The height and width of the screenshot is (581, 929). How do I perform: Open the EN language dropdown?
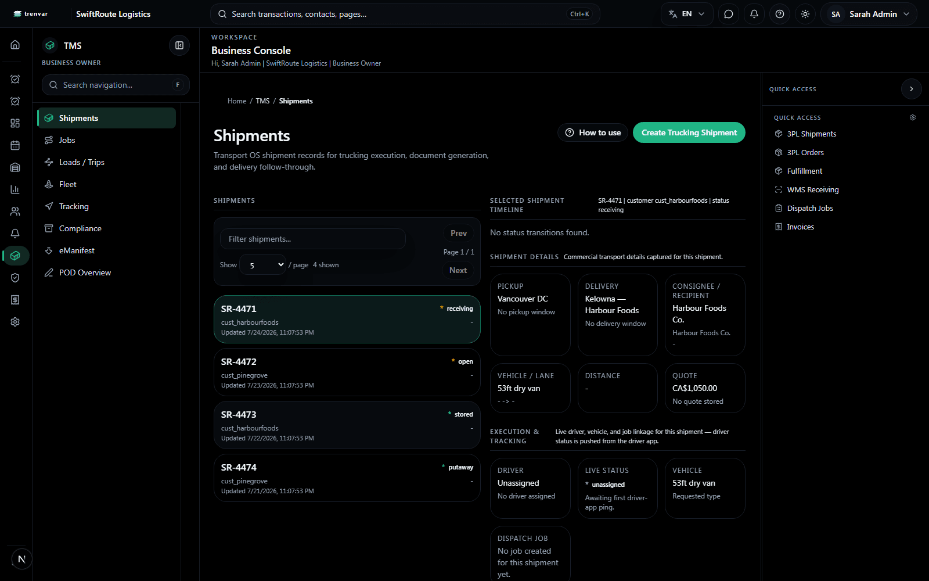pos(687,14)
